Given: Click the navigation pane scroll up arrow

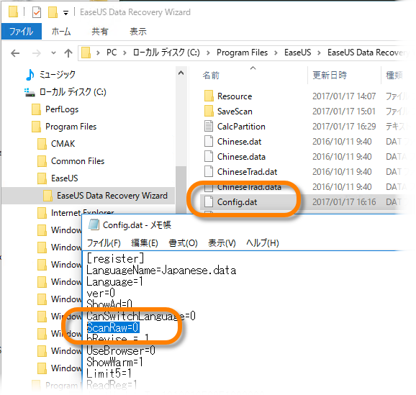Looking at the screenshot, I should tap(181, 73).
